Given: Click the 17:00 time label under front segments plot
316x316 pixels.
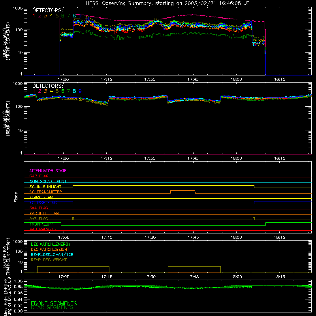Looking at the screenshot, I should pos(63,79).
